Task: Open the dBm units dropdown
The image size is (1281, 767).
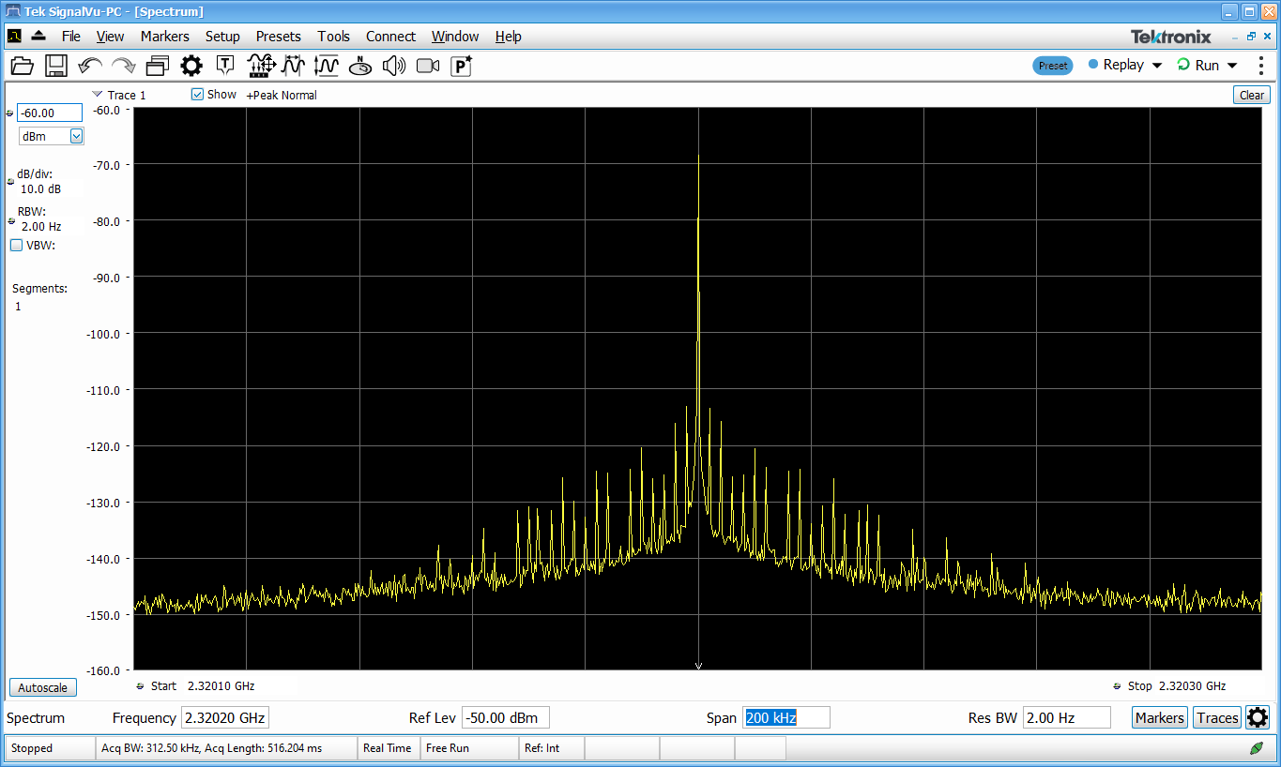Action: [x=76, y=136]
